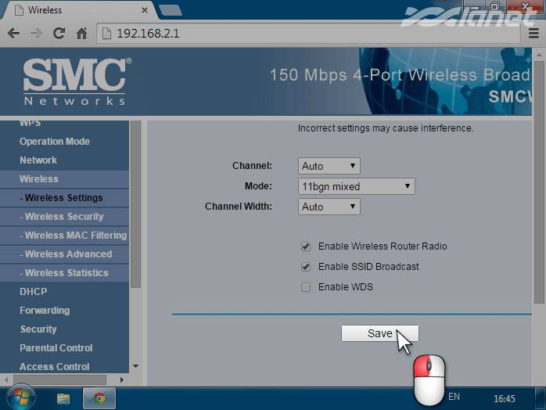Disable the Enable Wireless Router Radio checkbox
The width and height of the screenshot is (546, 410).
tap(306, 246)
